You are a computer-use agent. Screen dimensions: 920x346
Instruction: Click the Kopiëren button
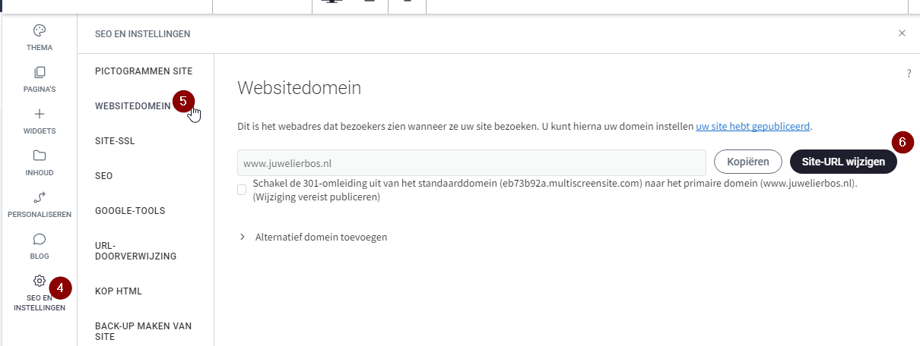pos(748,162)
